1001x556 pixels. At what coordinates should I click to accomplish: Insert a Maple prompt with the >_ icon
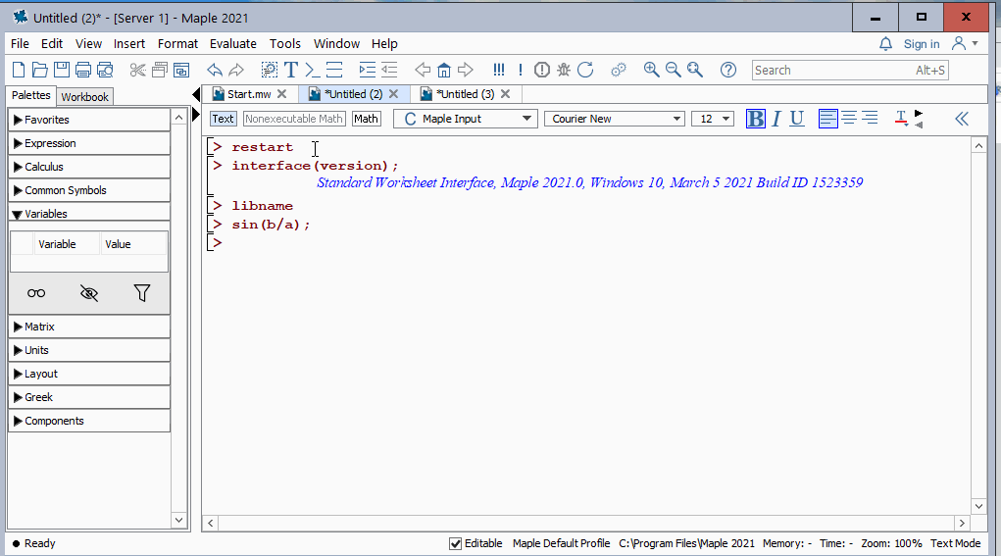coord(312,70)
